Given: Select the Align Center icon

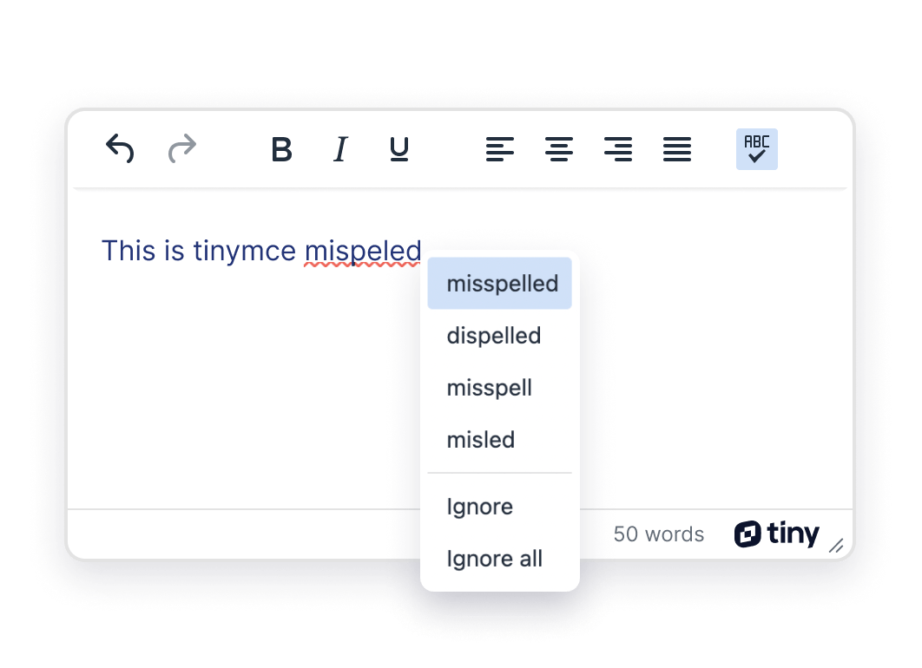Looking at the screenshot, I should (x=559, y=149).
